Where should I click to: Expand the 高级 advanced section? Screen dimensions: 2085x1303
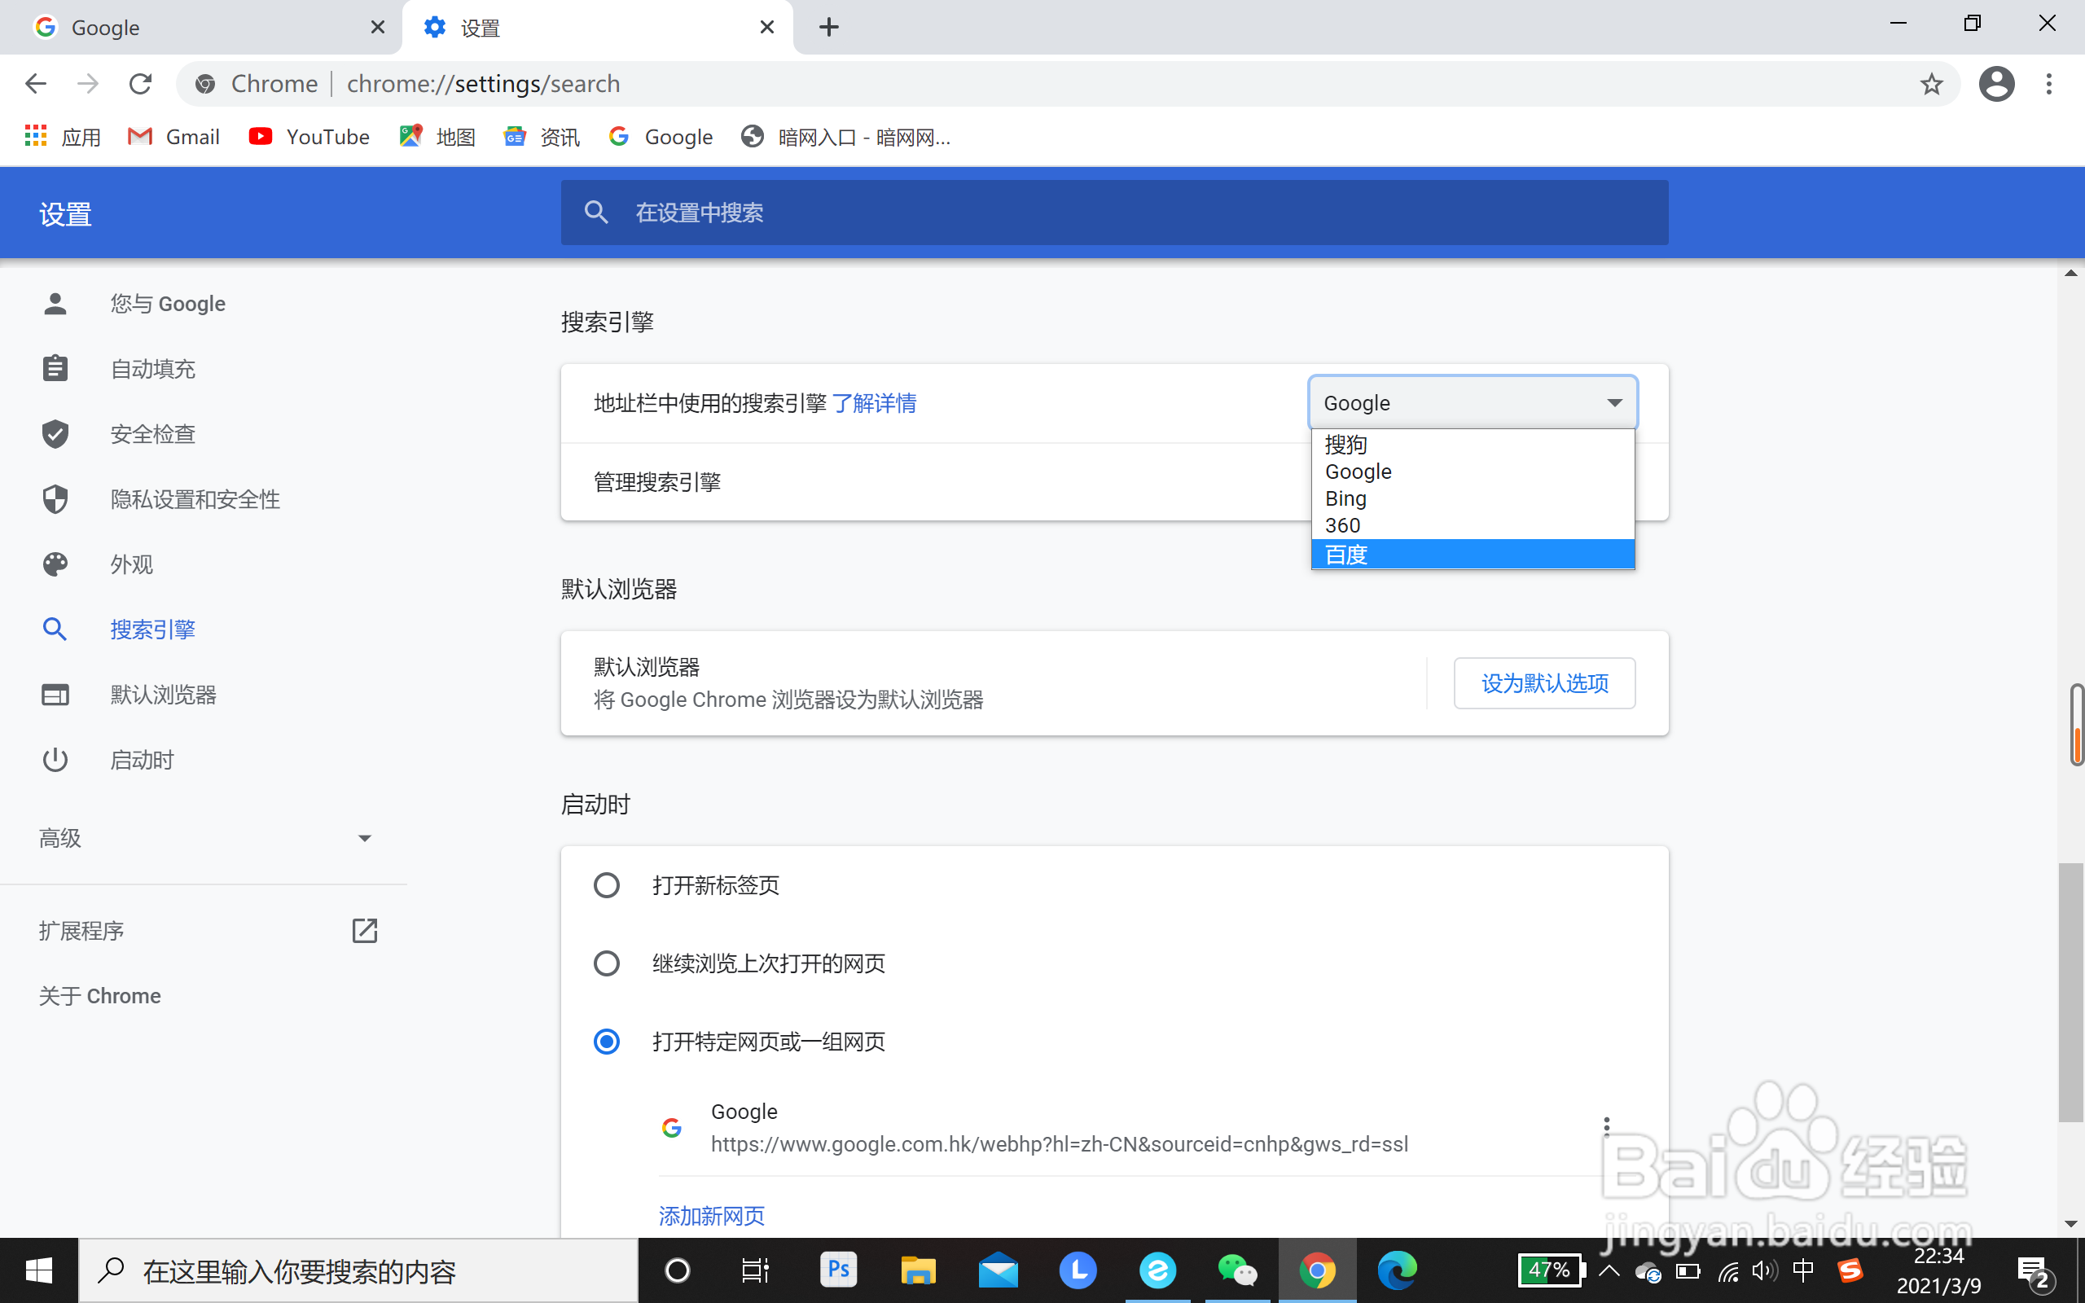(205, 838)
